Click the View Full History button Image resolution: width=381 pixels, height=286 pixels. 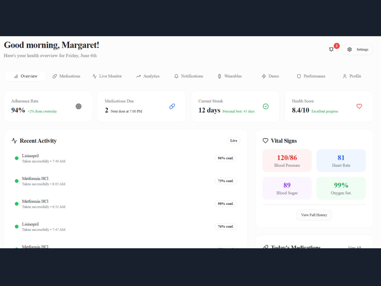(x=314, y=215)
